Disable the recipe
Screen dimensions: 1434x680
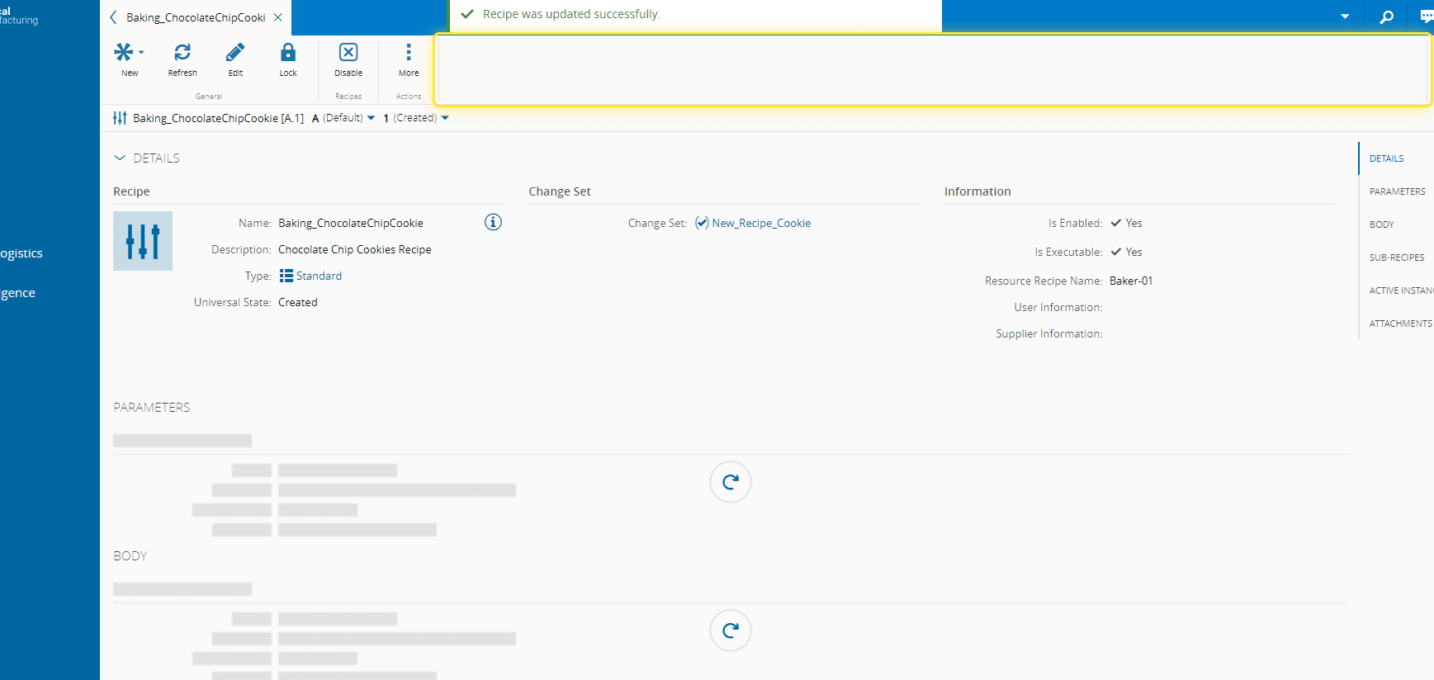pos(348,59)
